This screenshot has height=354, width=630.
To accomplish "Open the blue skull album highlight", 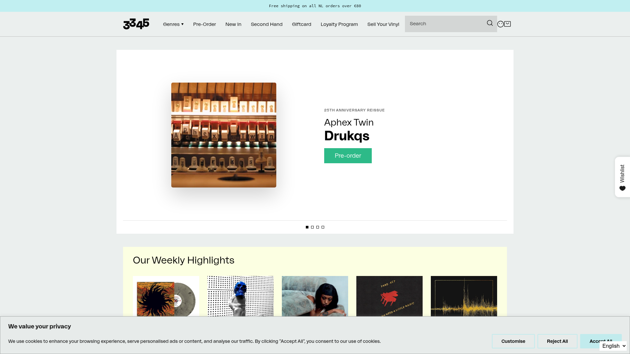I will click(241, 296).
